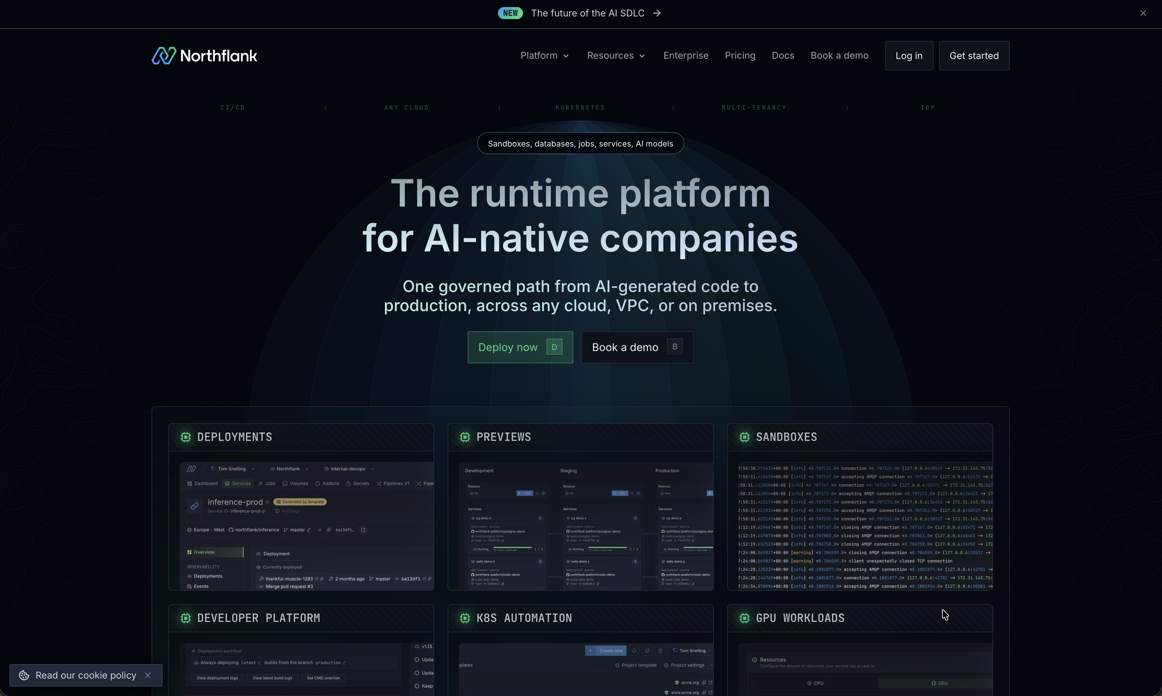Click the help question mark icon in K8S card
The image size is (1162, 696).
coord(660,650)
